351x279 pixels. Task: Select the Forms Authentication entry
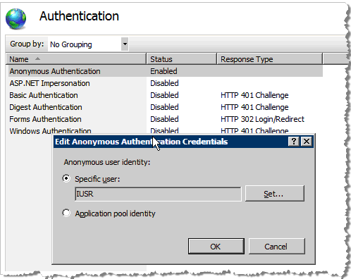coord(45,119)
